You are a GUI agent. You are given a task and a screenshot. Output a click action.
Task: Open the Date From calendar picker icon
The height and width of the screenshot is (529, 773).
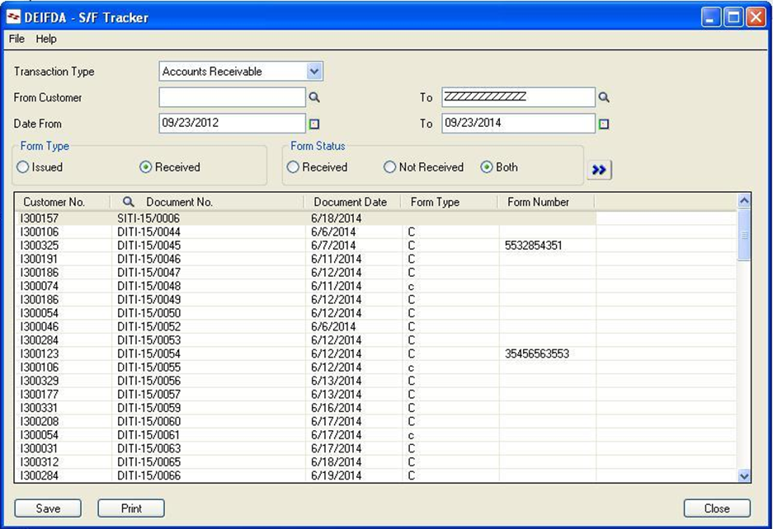click(314, 124)
